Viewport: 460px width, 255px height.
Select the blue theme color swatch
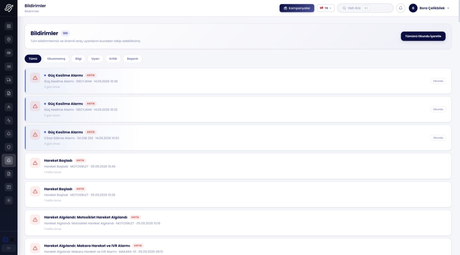coord(5,240)
